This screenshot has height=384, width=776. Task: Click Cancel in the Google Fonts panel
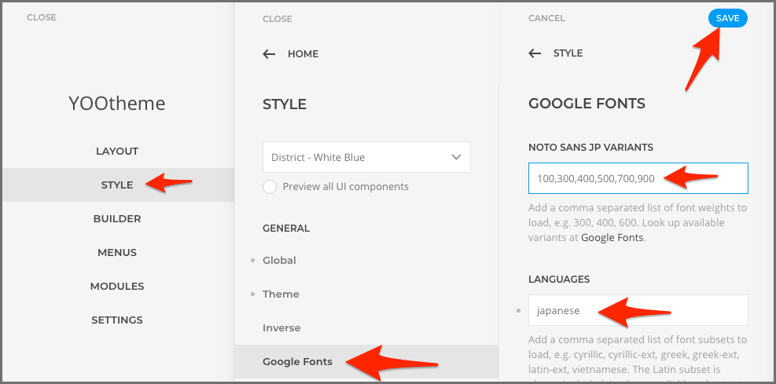click(x=546, y=18)
